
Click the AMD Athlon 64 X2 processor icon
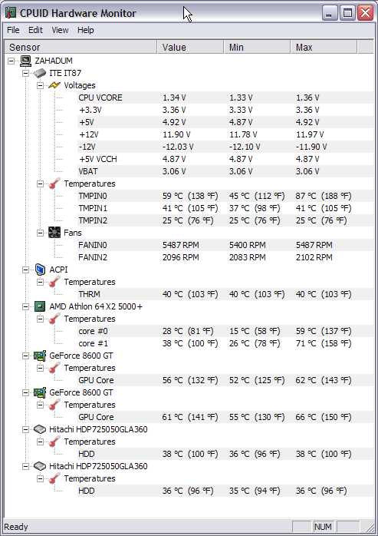tap(40, 306)
